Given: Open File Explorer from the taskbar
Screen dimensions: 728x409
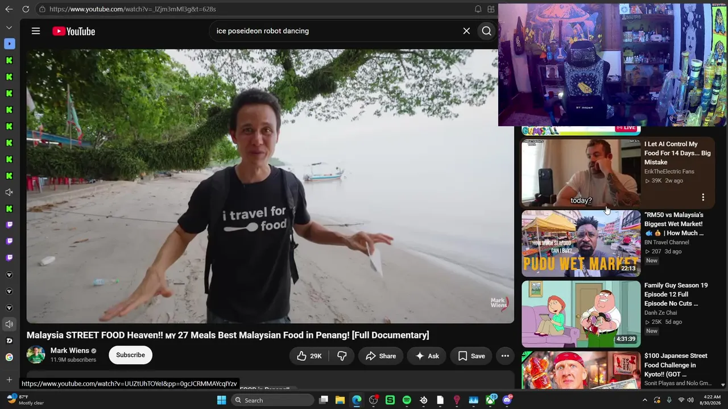Looking at the screenshot, I should tap(340, 400).
